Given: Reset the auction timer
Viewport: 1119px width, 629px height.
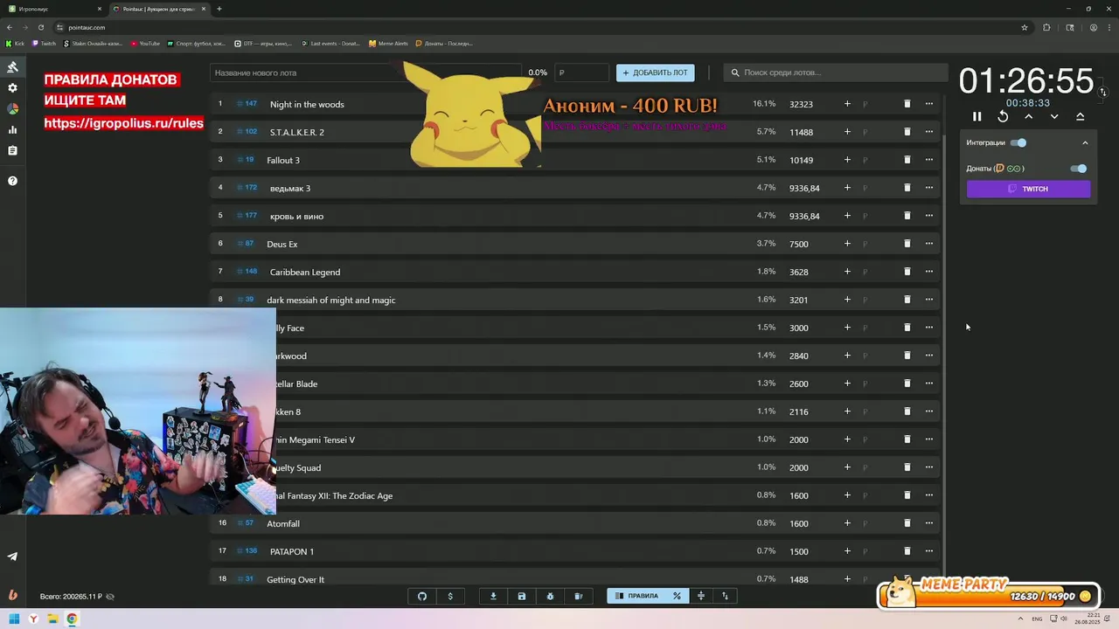Looking at the screenshot, I should (1003, 116).
